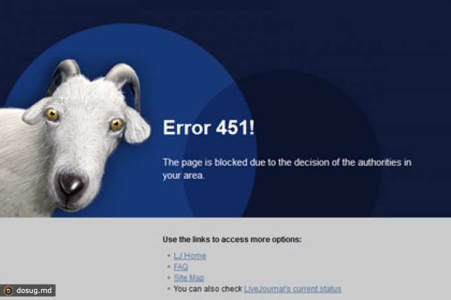The width and height of the screenshot is (451, 300).
Task: Open the Site Map link
Action: (189, 277)
